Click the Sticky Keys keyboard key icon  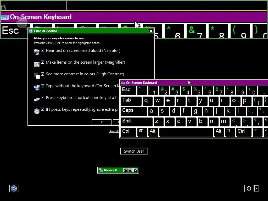click(x=37, y=99)
